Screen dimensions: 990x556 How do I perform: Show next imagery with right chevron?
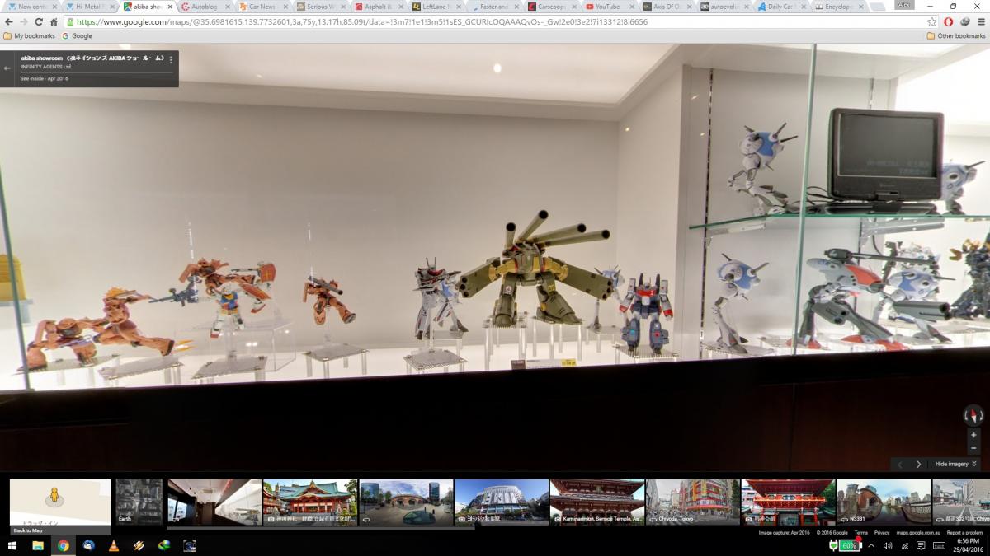(918, 465)
